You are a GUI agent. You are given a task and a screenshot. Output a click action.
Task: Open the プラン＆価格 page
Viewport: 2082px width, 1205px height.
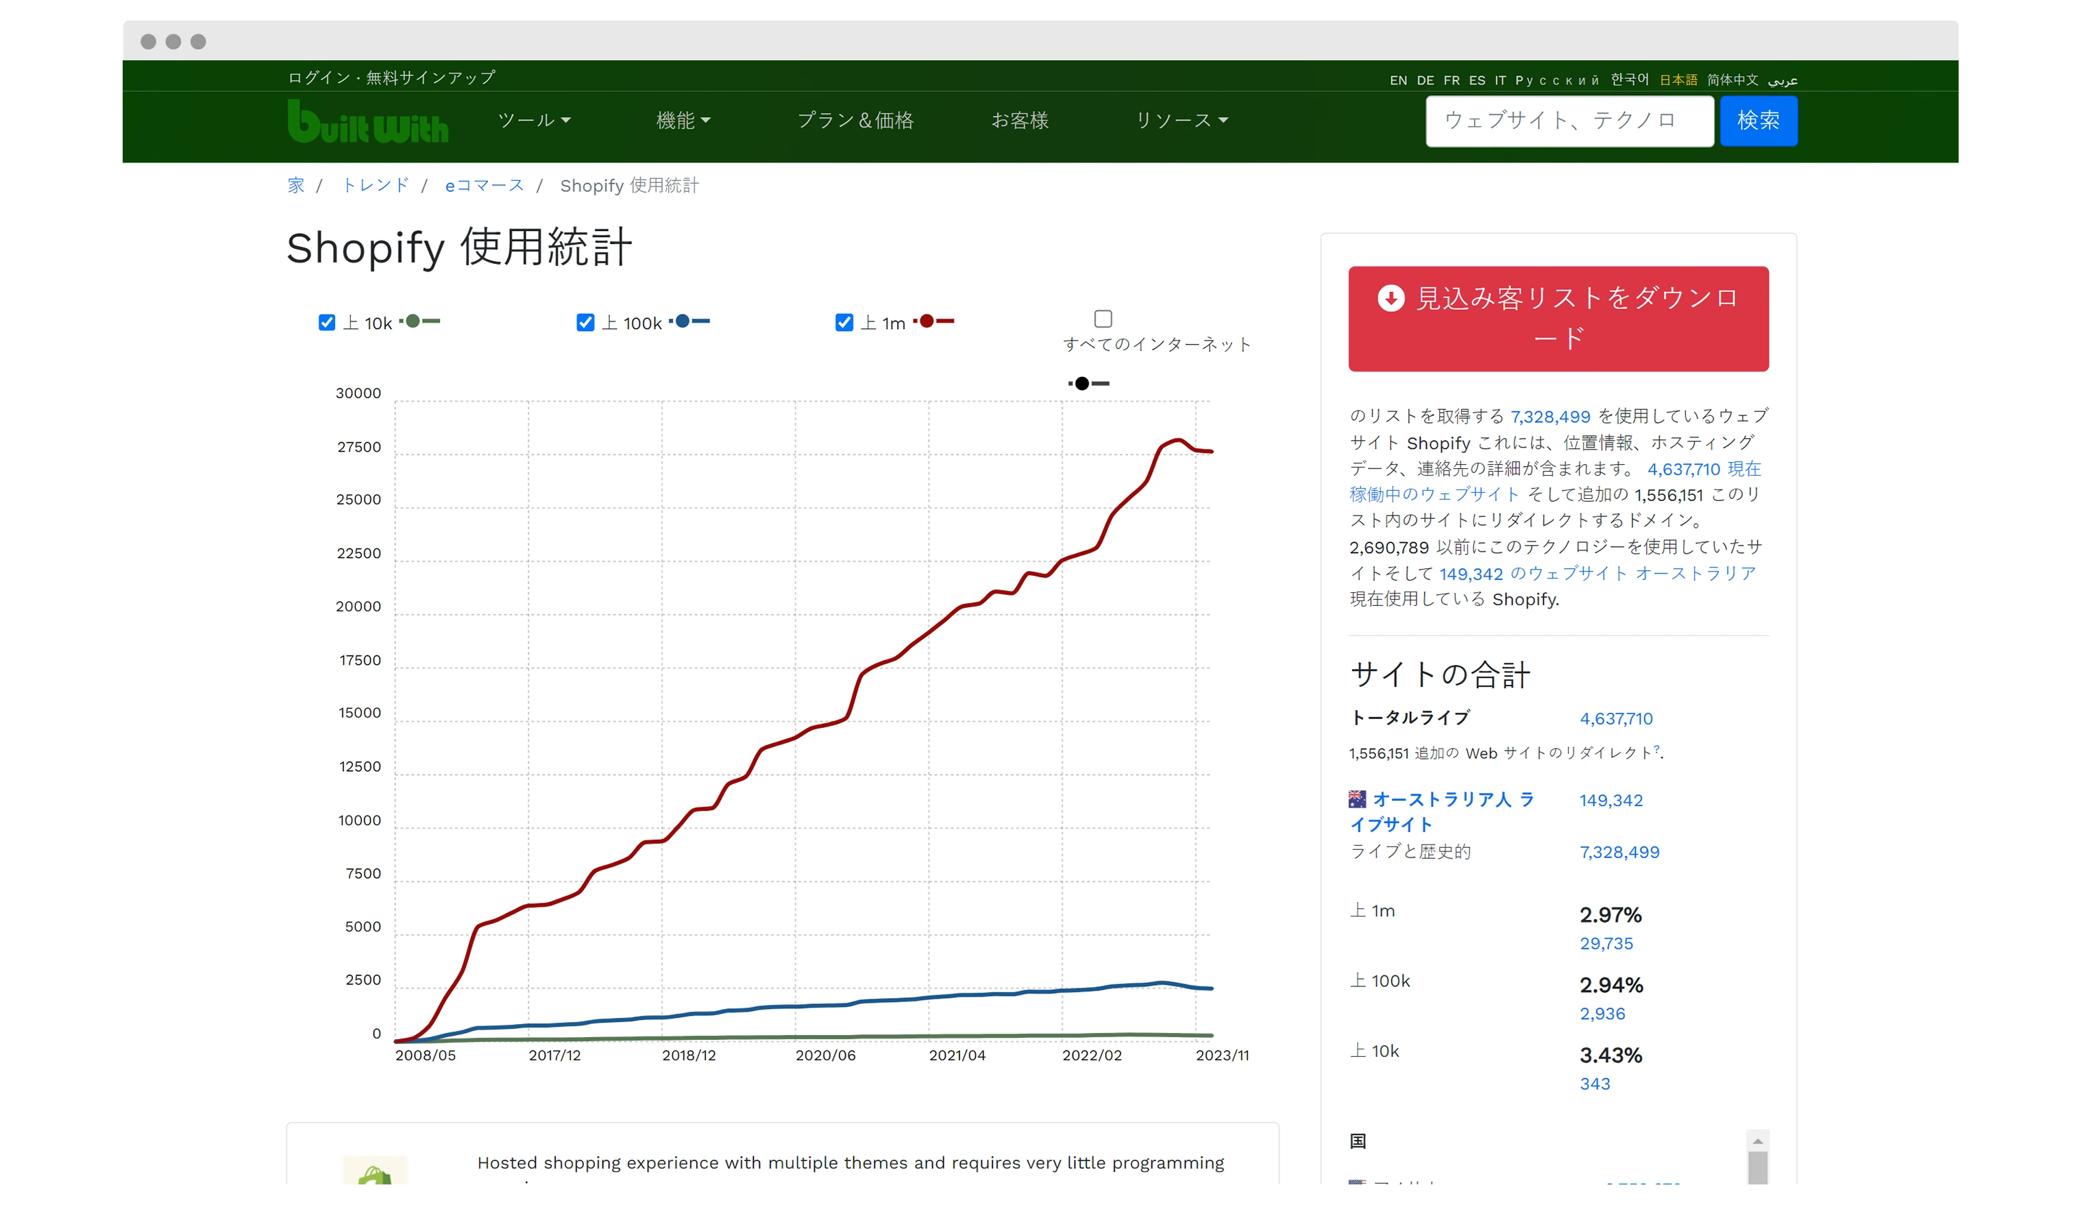(855, 121)
